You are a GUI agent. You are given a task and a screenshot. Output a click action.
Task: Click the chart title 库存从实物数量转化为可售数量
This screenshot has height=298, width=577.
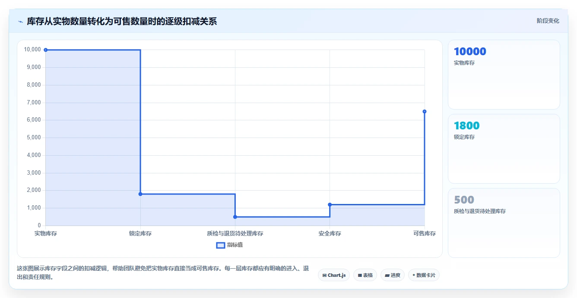point(122,21)
